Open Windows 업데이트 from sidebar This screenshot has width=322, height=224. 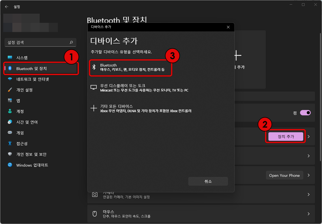click(32, 165)
